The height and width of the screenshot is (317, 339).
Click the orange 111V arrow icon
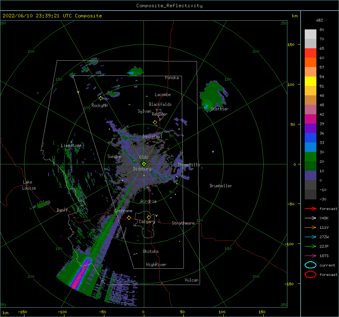coord(310,227)
